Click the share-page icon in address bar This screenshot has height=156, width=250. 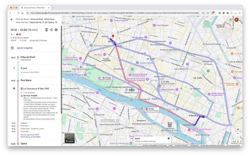(x=208, y=13)
